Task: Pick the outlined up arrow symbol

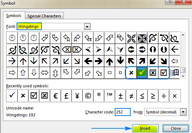Action: pos(23,72)
